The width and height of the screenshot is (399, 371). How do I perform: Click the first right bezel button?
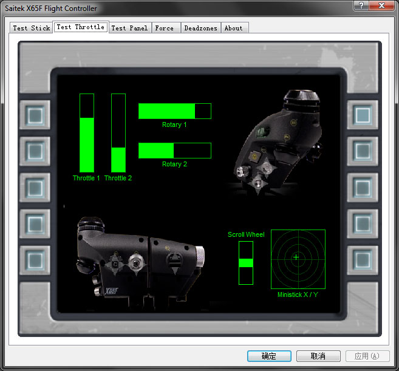363,115
